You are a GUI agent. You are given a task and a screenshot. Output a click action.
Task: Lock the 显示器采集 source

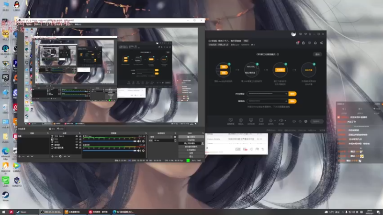[80, 148]
